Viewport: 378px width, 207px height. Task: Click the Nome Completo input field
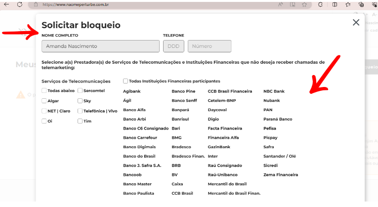[100, 46]
